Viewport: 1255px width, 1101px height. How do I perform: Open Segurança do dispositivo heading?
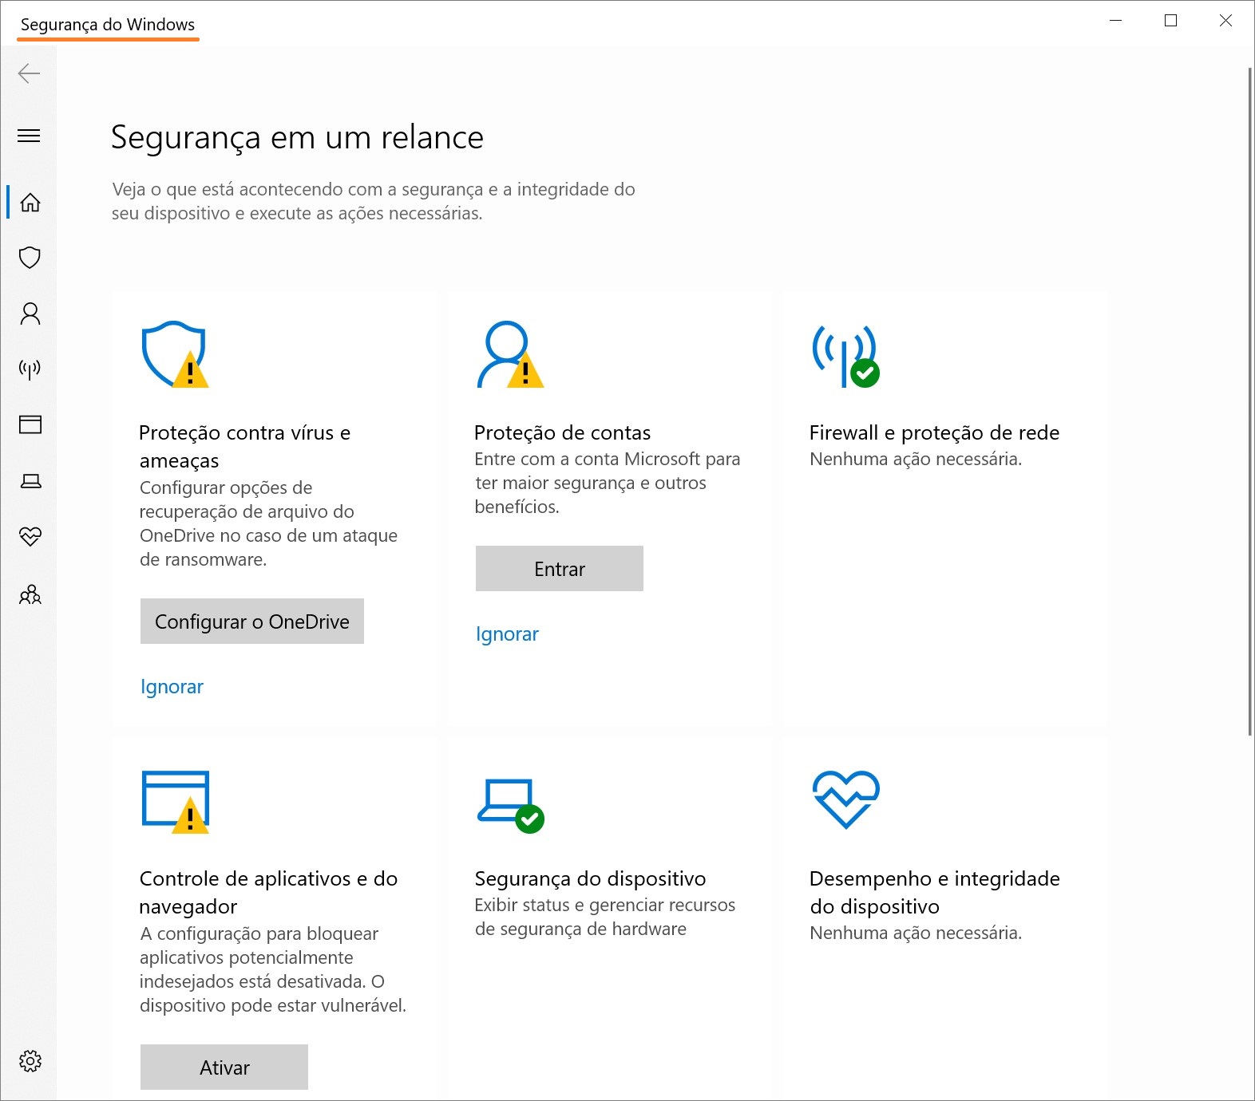pyautogui.click(x=590, y=878)
